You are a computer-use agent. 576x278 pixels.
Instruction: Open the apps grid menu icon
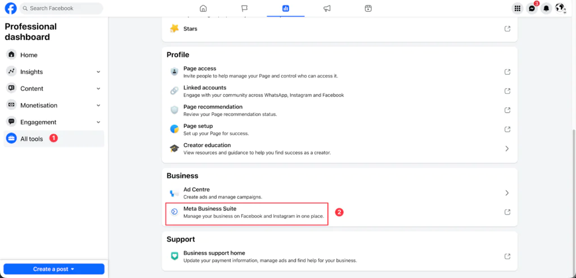point(517,8)
